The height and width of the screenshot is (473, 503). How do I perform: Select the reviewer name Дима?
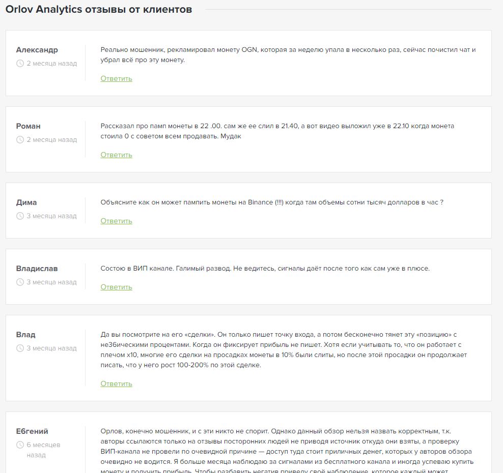26,202
